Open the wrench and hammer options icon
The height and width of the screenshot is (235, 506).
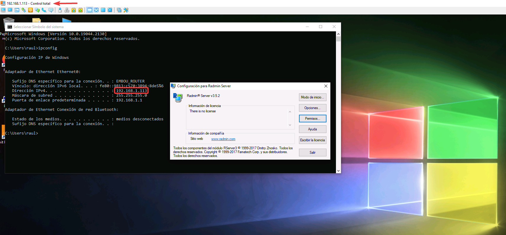tap(126, 10)
